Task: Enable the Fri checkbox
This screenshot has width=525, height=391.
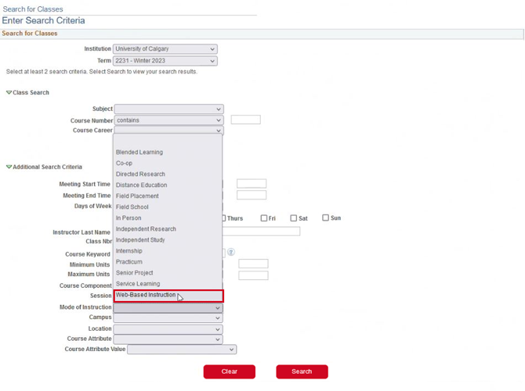Action: (264, 218)
